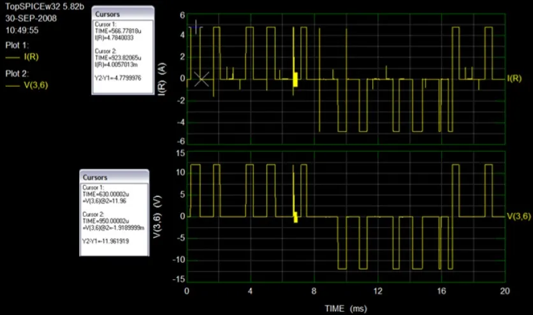Click the X cursor marker on the I(R) plot

(201, 79)
